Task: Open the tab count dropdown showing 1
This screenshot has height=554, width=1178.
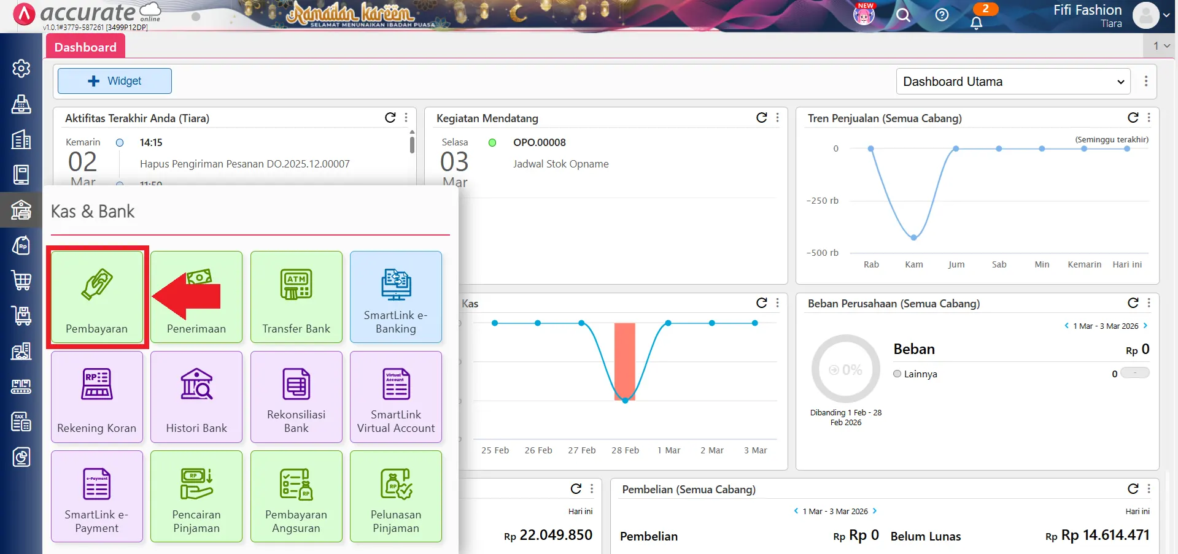Action: [x=1161, y=46]
